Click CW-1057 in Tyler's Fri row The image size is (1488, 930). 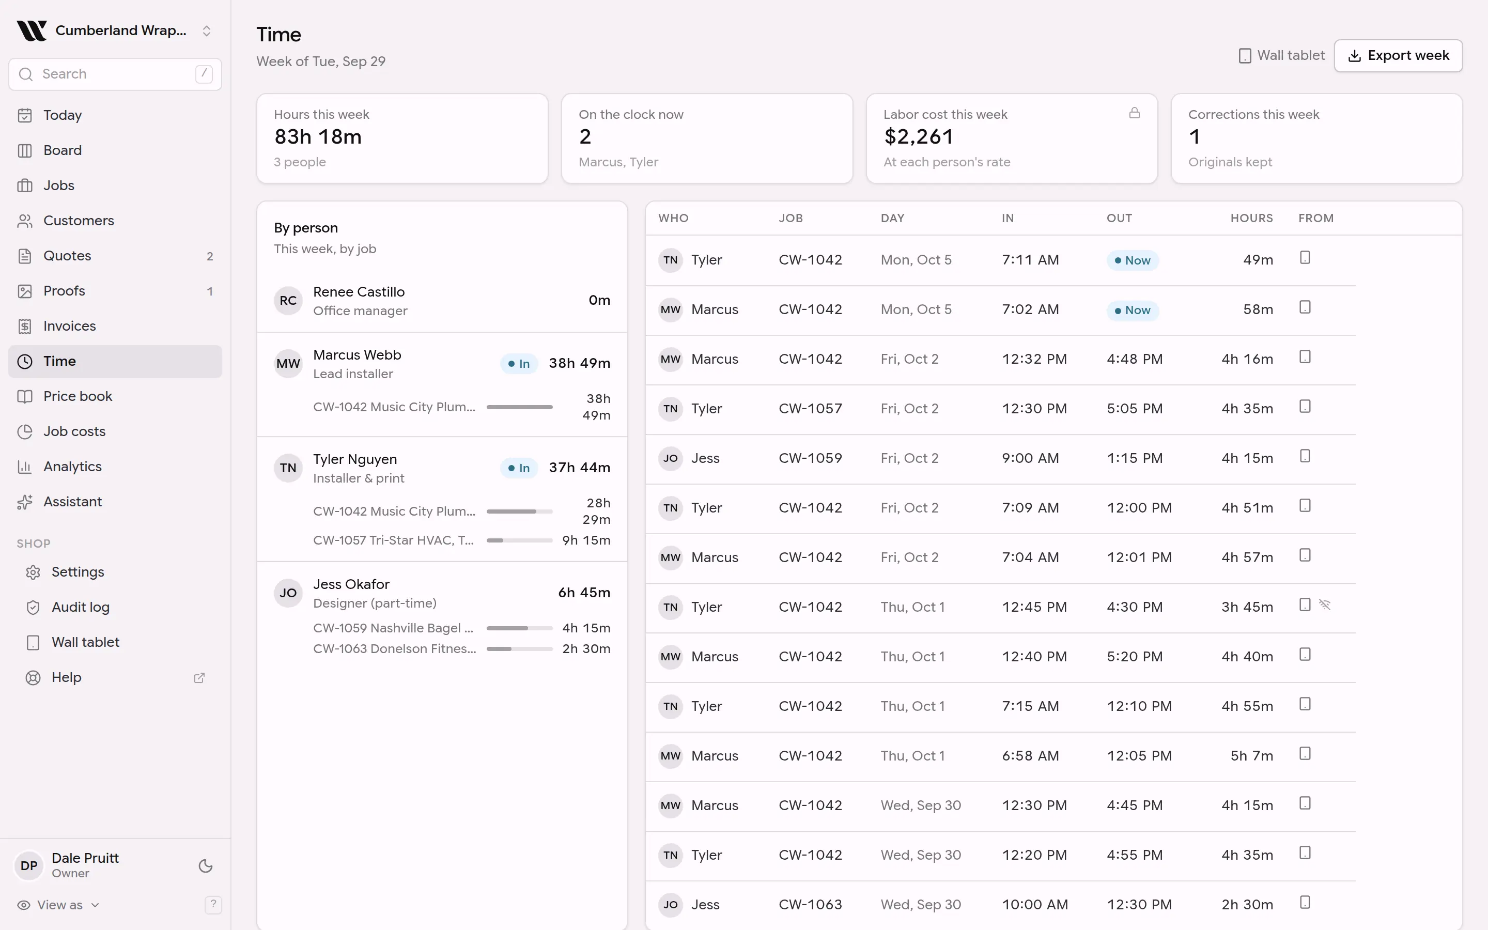(810, 408)
